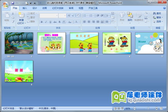Open the 插入 (Insert) tab
Viewport: 168px width, 112px height.
click(x=25, y=8)
